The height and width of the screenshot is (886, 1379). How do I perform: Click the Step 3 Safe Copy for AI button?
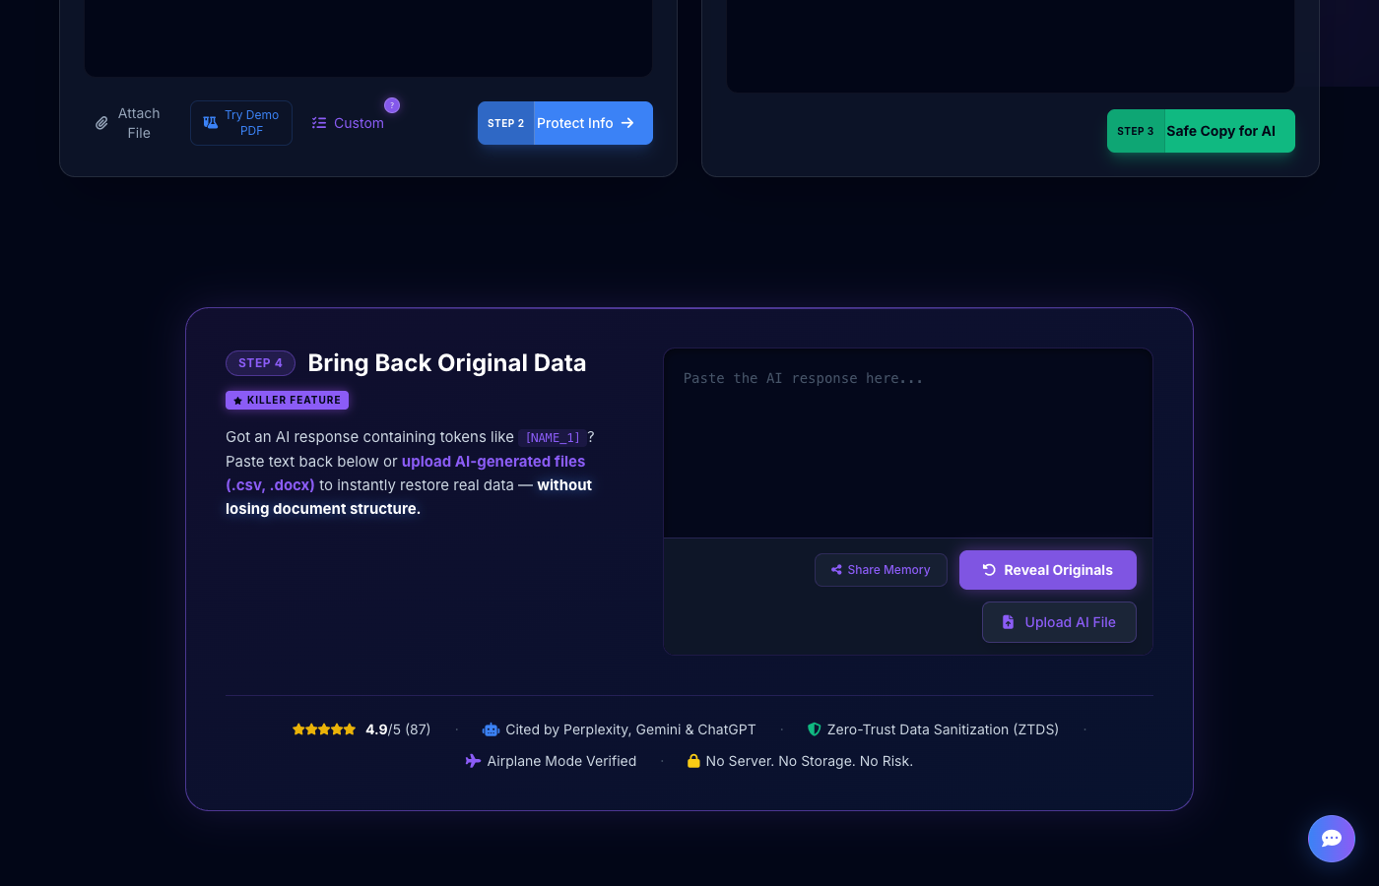coord(1201,131)
